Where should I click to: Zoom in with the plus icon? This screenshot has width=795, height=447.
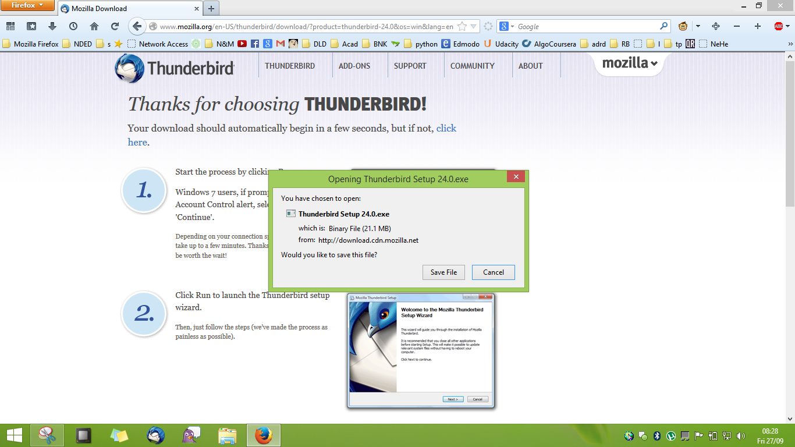pyautogui.click(x=758, y=26)
